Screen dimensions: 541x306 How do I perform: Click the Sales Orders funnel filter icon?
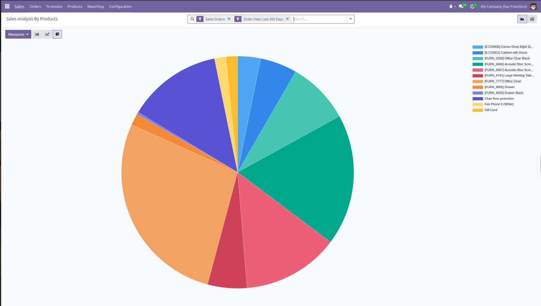pos(200,19)
